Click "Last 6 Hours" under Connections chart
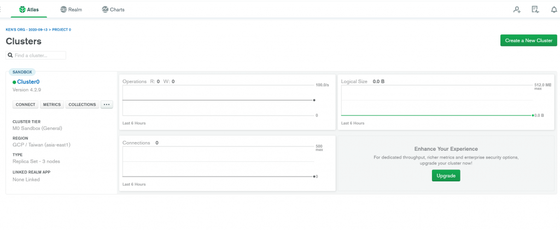Viewport: 560px width, 230px height. pyautogui.click(x=134, y=184)
